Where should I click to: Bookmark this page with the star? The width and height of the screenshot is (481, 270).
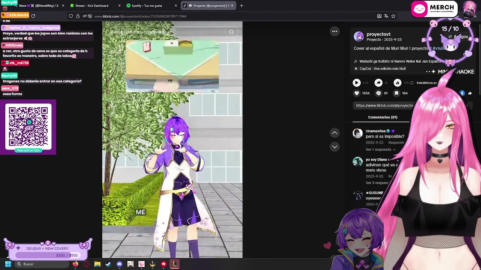pos(393,16)
